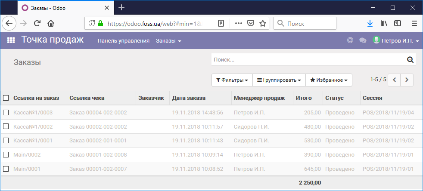
Task: Click the Точка продаж app title
Action: 53,40
